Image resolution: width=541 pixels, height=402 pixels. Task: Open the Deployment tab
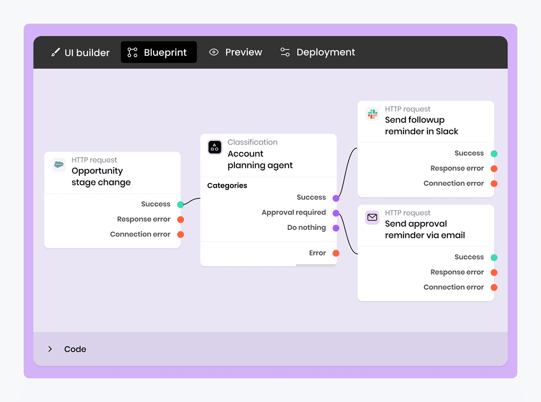[x=325, y=52]
